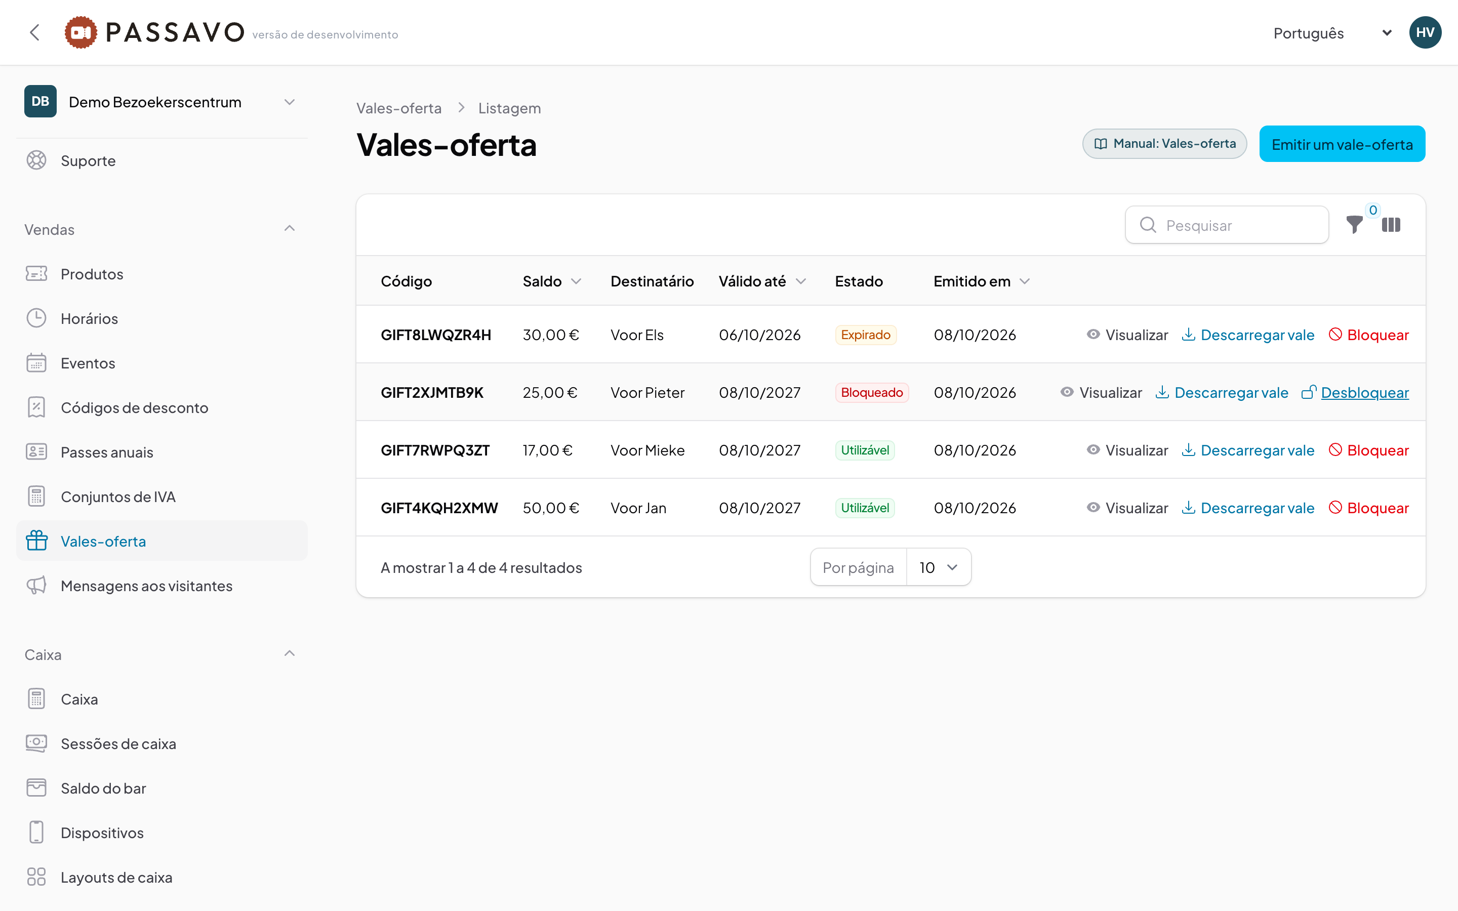Visualizar voucher GIFT7RWPQ3ZT
Viewport: 1458px width, 911px height.
[x=1126, y=450]
